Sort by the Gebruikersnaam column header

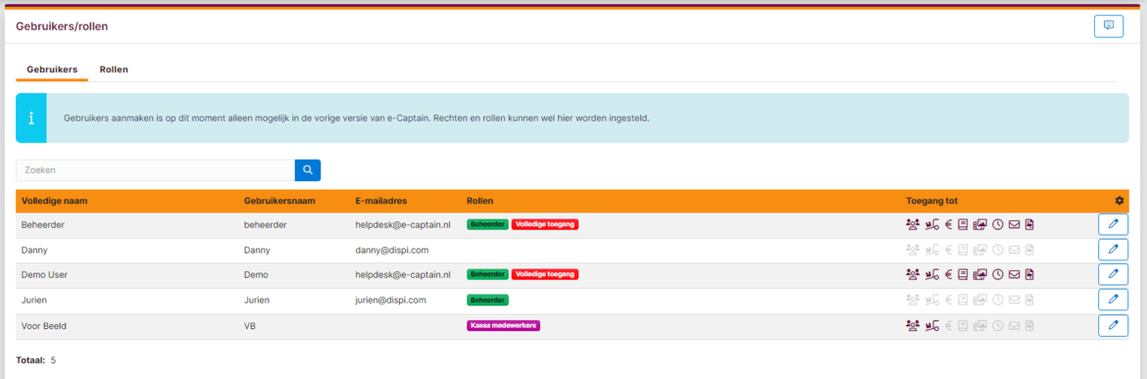(279, 201)
